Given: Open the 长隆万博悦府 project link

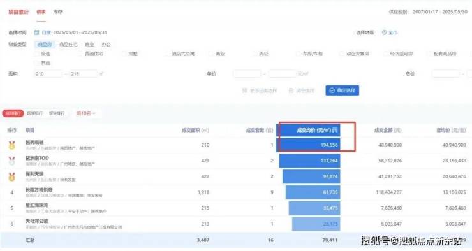Looking at the screenshot, I should tap(39, 190).
